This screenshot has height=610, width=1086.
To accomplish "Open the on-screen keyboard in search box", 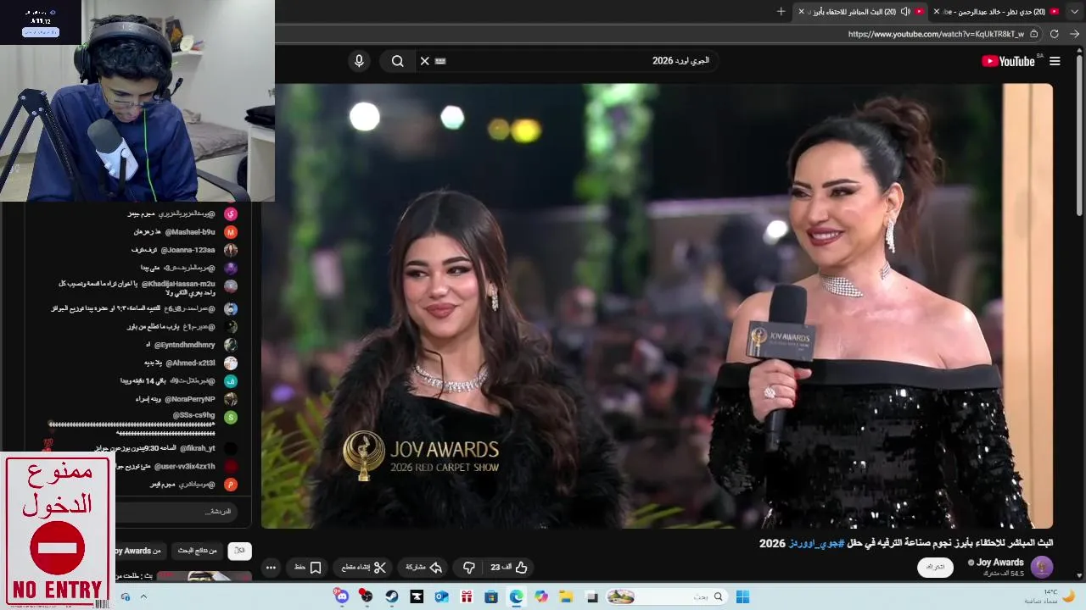I will click(x=440, y=61).
